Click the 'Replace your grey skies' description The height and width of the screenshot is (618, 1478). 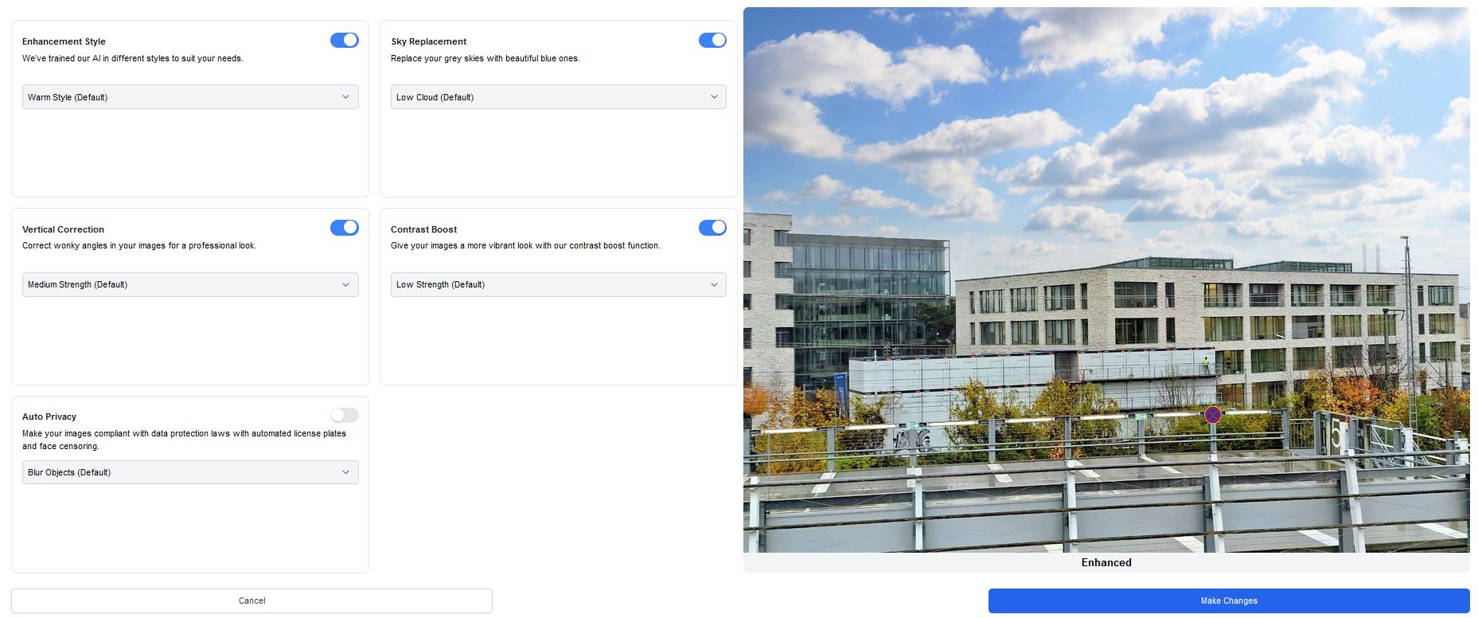pos(486,58)
